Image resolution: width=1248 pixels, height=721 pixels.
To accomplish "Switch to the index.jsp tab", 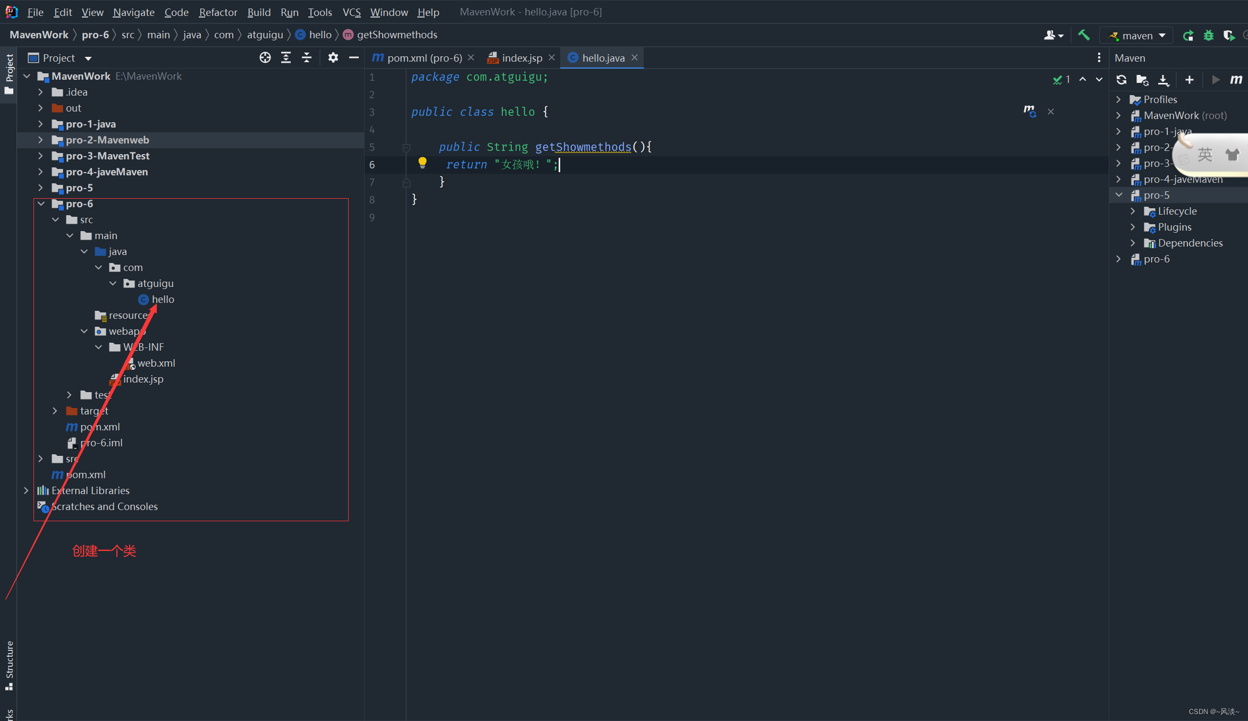I will 521,57.
